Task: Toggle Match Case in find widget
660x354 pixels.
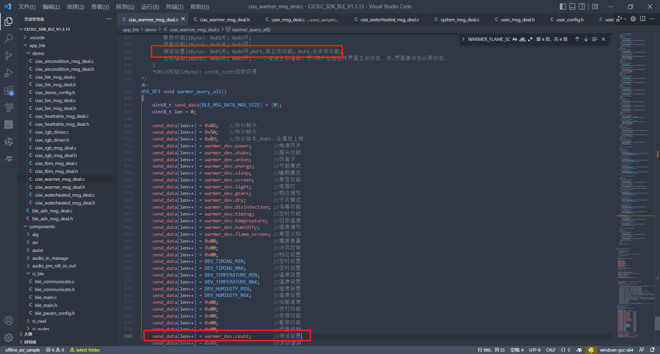Action: 515,39
